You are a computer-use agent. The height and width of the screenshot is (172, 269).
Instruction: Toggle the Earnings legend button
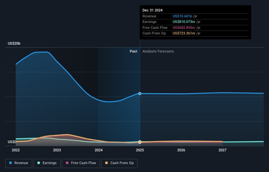[x=47, y=163]
